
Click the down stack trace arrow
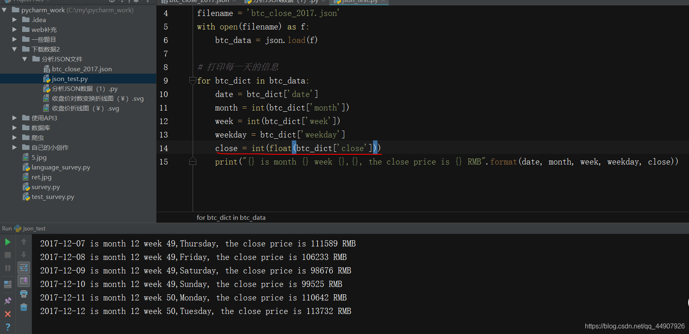[24, 255]
